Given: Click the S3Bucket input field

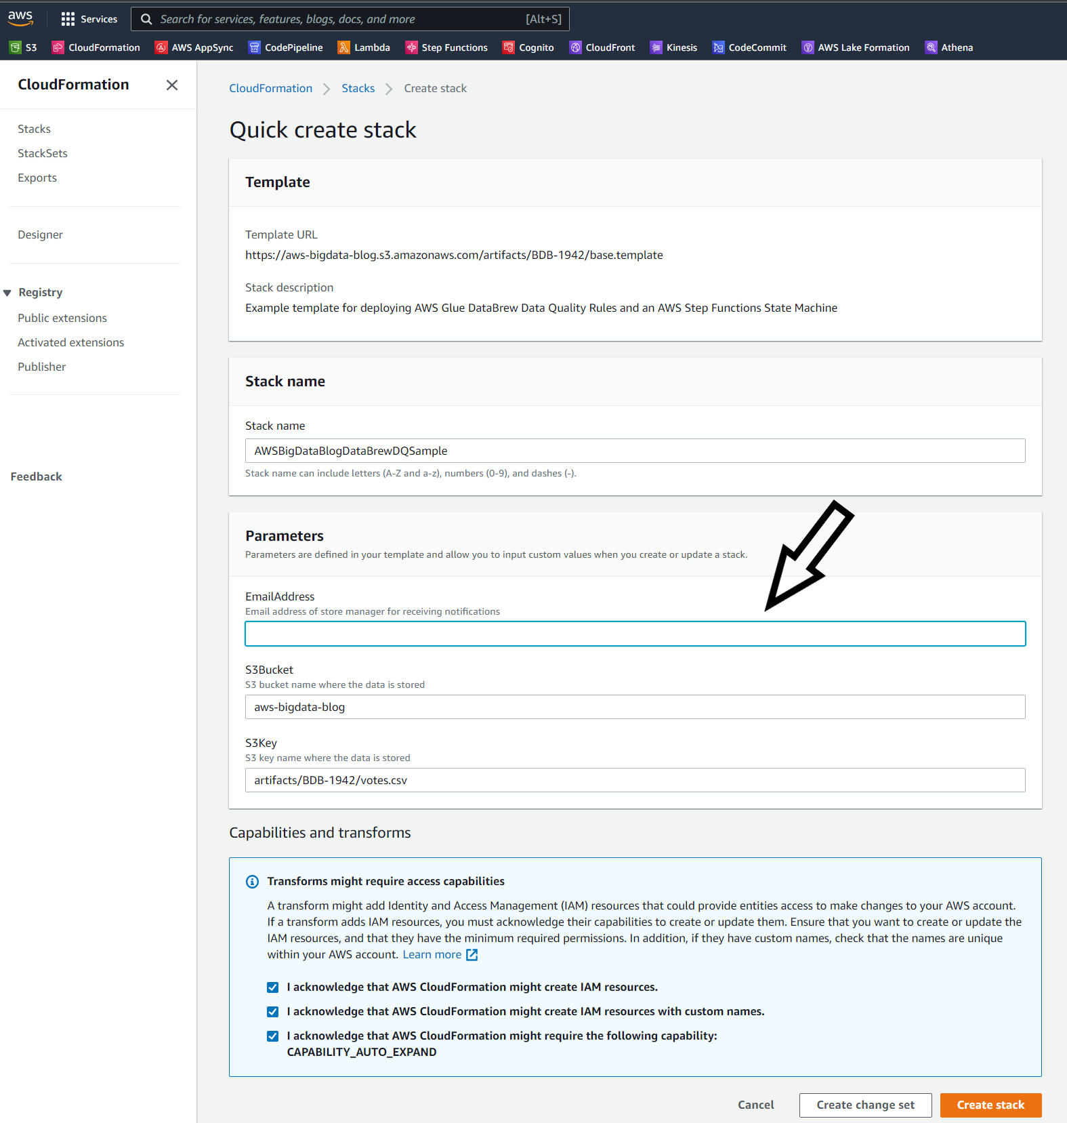Looking at the screenshot, I should pyautogui.click(x=635, y=707).
